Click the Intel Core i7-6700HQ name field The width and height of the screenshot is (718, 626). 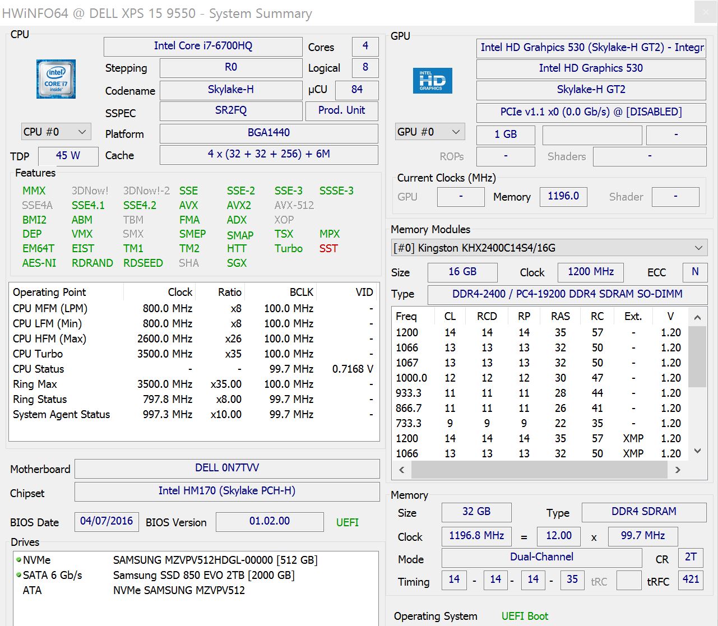pyautogui.click(x=203, y=47)
